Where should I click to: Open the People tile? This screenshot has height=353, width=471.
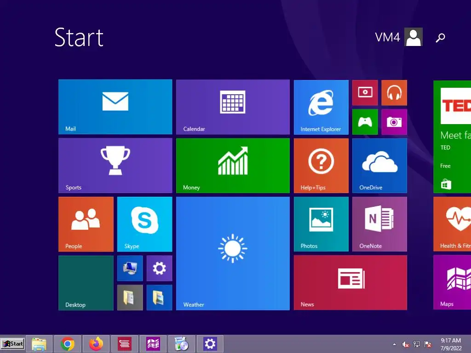coord(86,224)
